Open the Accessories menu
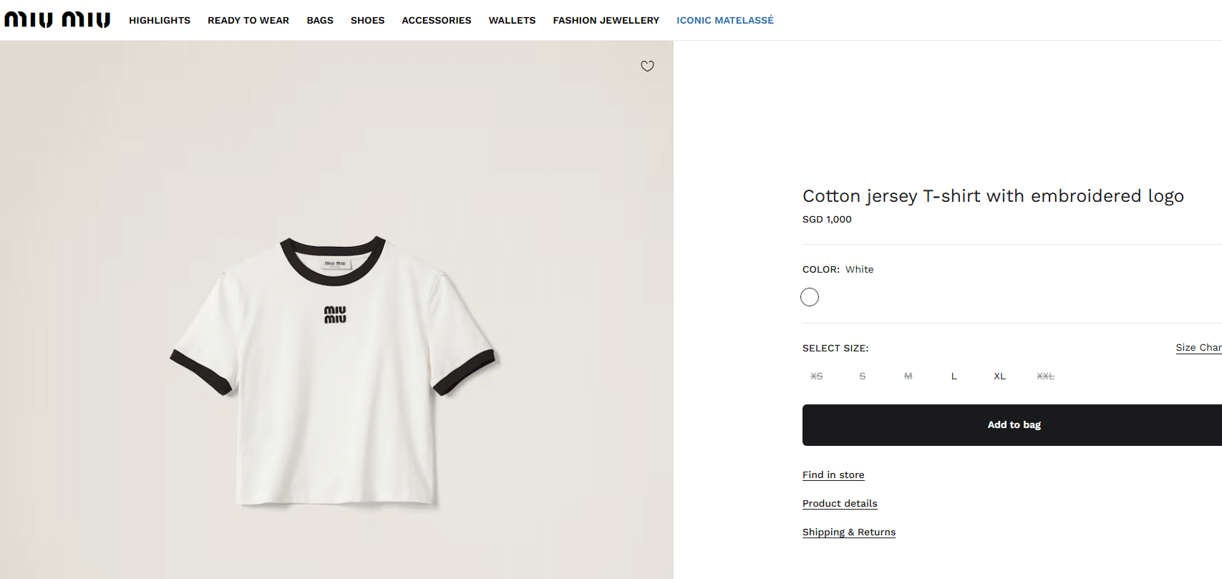The width and height of the screenshot is (1222, 579). pos(437,20)
